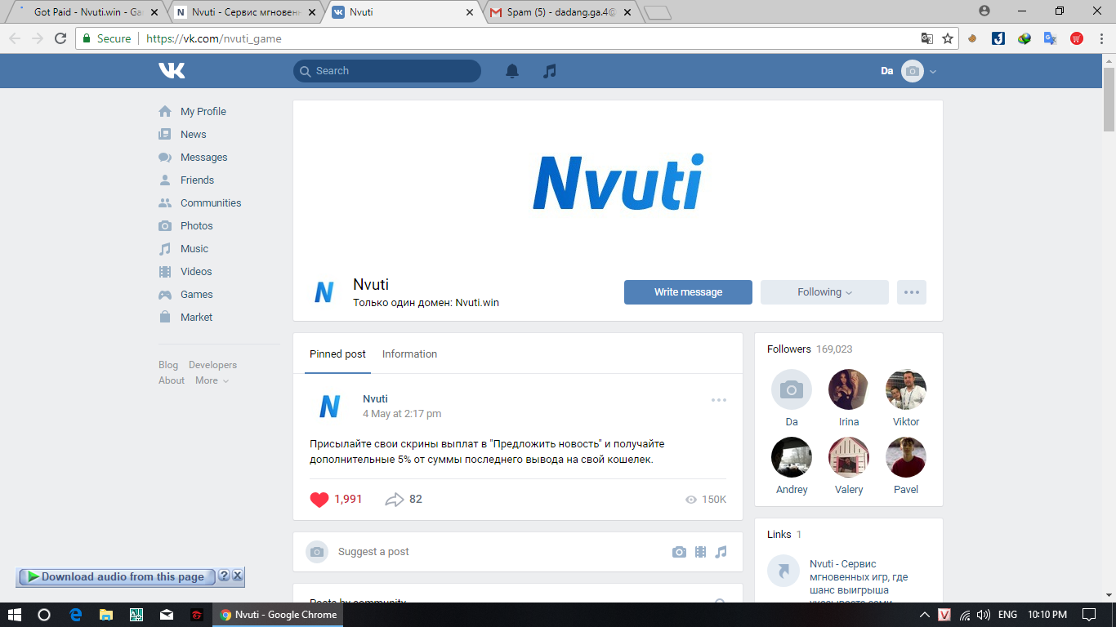Open the three-dot community actions menu
This screenshot has height=627, width=1116.
tap(912, 292)
